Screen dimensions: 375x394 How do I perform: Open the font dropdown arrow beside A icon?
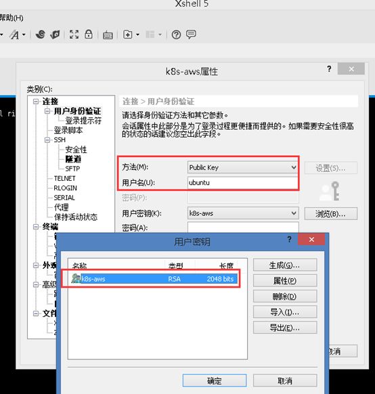click(24, 35)
